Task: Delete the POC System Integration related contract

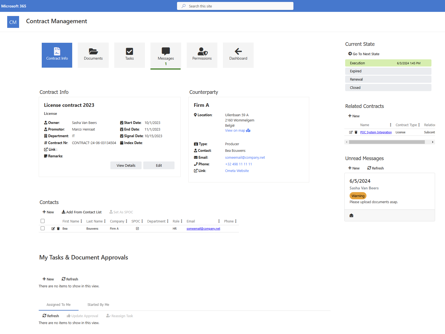Action: (356, 132)
